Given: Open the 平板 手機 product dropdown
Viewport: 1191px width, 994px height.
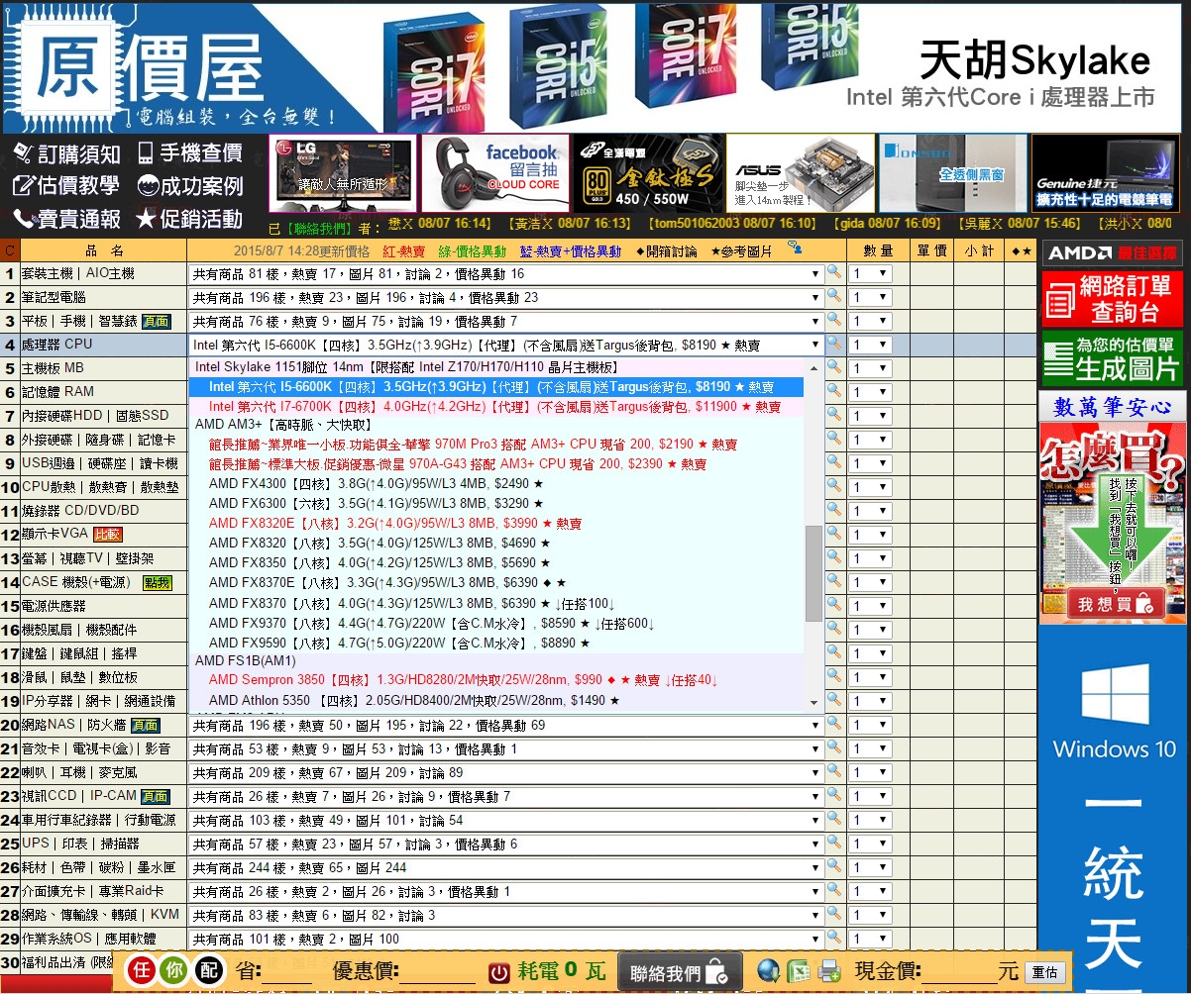Looking at the screenshot, I should pos(505,321).
